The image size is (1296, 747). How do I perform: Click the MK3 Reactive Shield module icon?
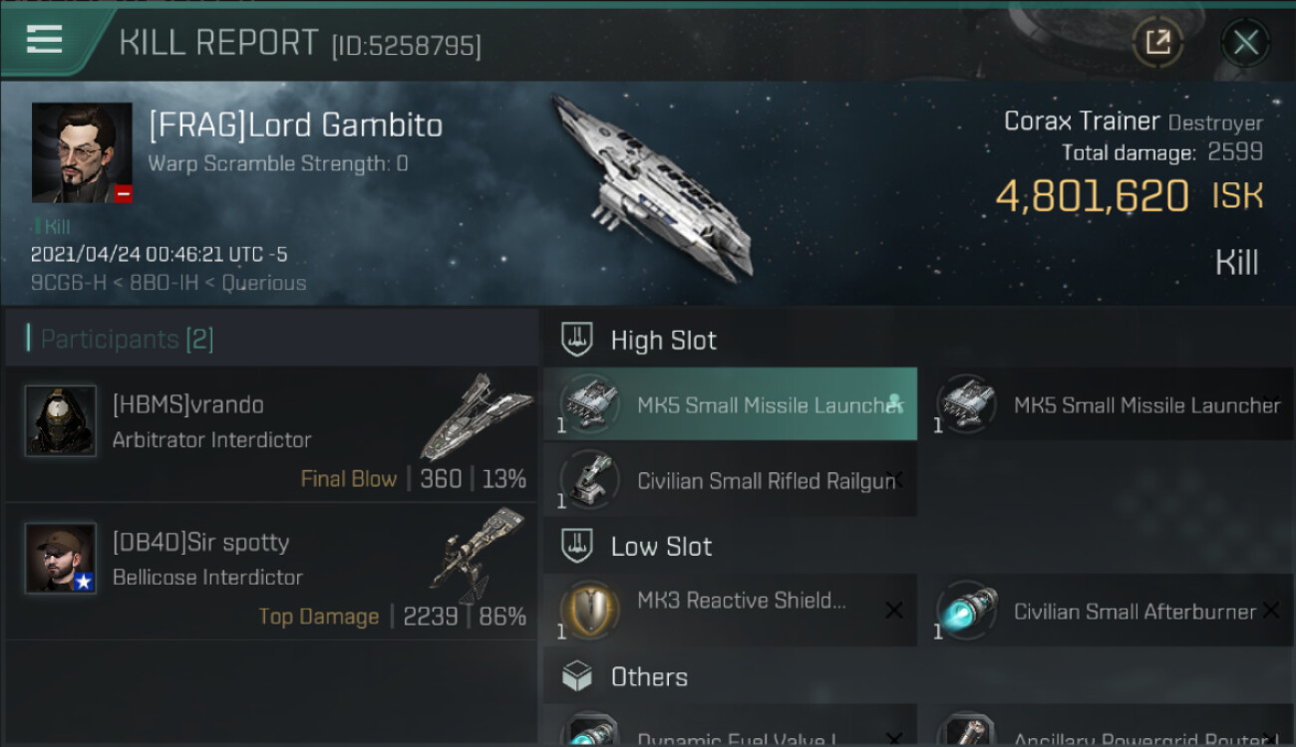coord(590,610)
